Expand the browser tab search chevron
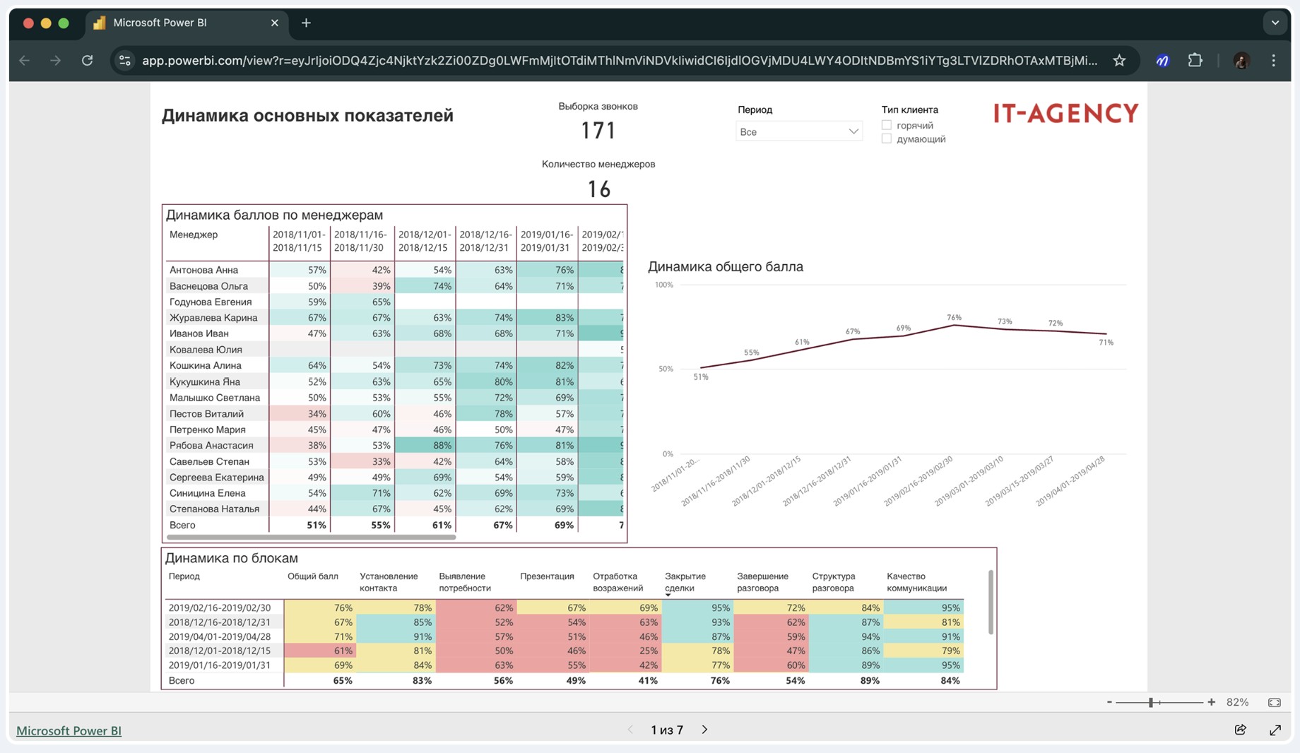Image resolution: width=1300 pixels, height=753 pixels. point(1275,23)
